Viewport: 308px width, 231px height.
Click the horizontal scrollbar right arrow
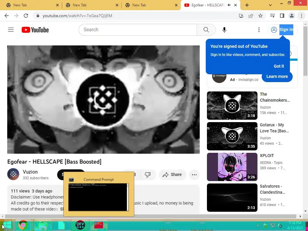pyautogui.click(x=300, y=216)
